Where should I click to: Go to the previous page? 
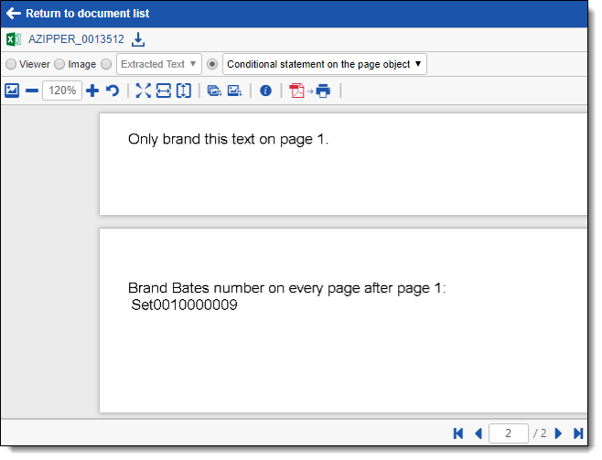(x=478, y=433)
